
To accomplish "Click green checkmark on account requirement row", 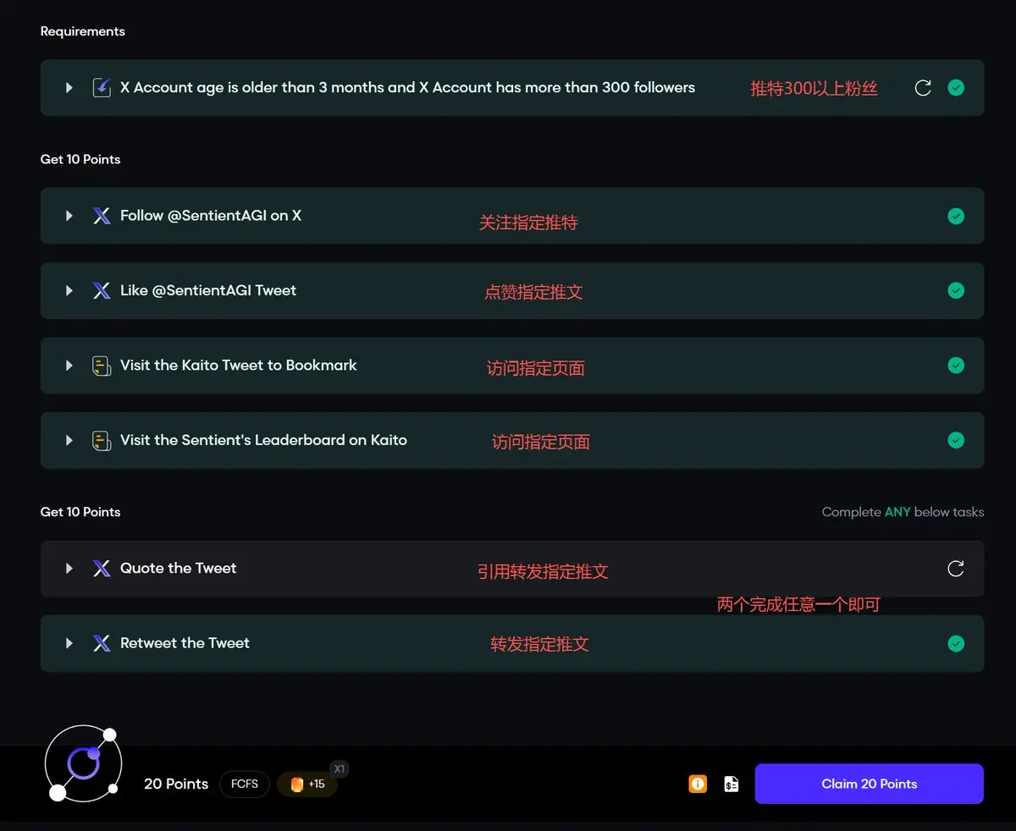I will pyautogui.click(x=956, y=87).
